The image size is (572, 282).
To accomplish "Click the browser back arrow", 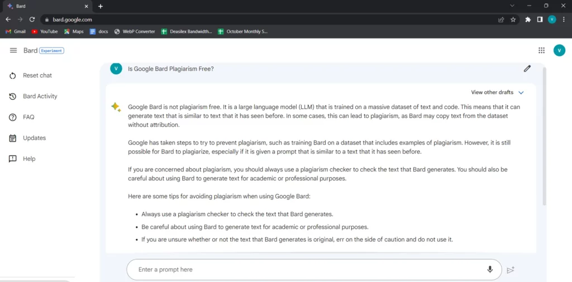I will click(x=8, y=20).
